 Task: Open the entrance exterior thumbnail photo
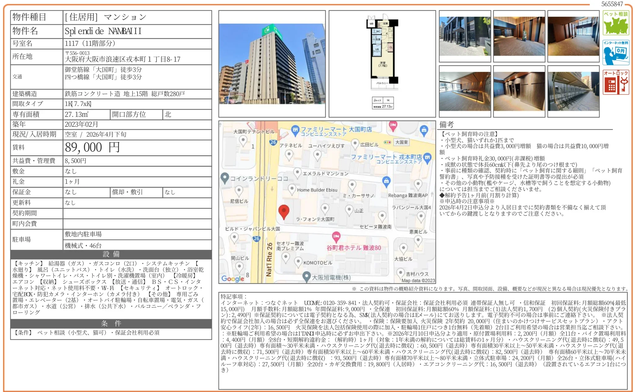pos(465,36)
